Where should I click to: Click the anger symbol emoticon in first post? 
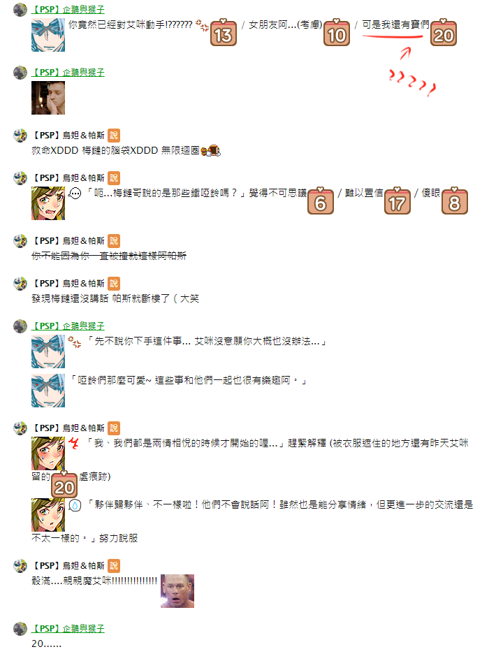pos(202,26)
